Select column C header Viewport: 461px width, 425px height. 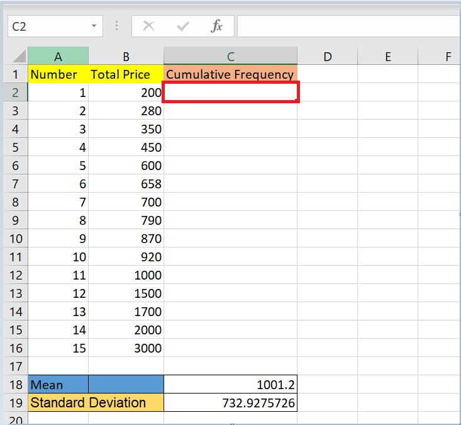coord(230,57)
